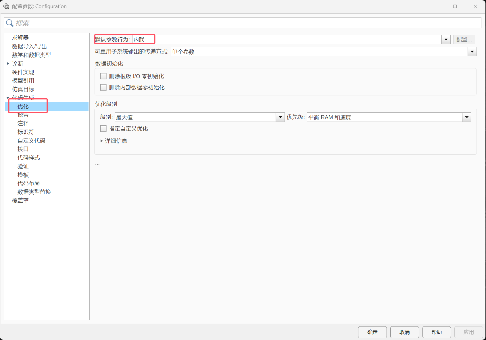The width and height of the screenshot is (486, 340).
Task: Enable 删除根级 I/O 零初始化
Action: coord(103,76)
